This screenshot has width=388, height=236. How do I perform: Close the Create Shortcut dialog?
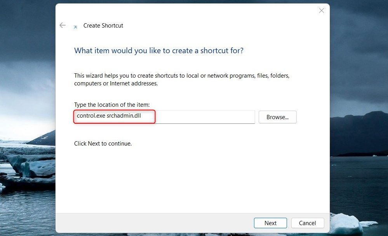pos(322,10)
